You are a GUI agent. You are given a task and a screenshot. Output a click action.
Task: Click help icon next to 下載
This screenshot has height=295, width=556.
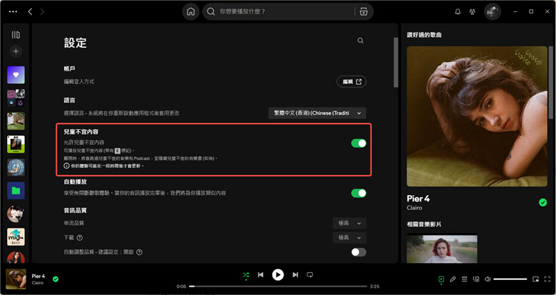point(80,237)
